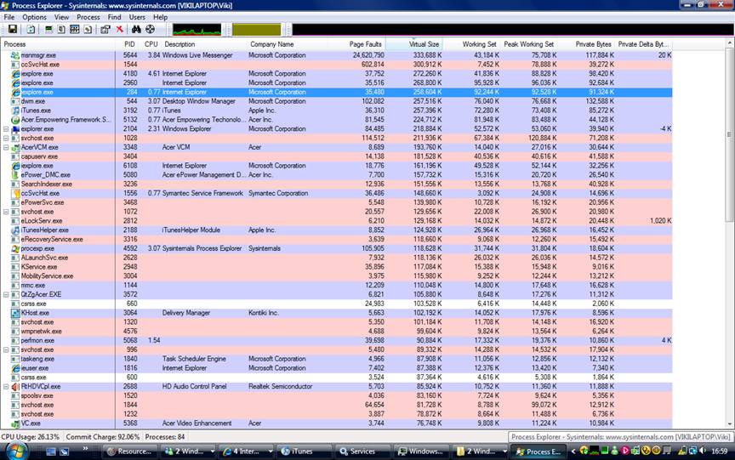The image size is (735, 460).
Task: Click the black I/O history graph
Action: (513, 30)
